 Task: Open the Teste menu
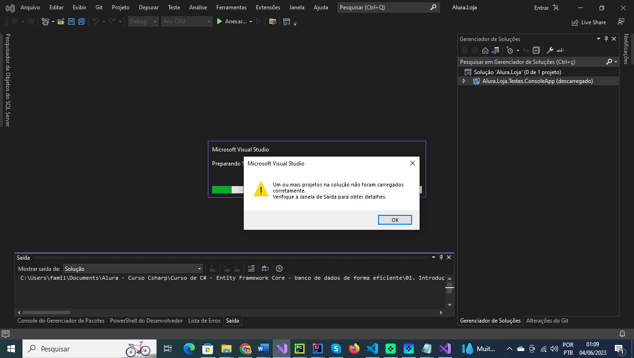[x=174, y=7]
